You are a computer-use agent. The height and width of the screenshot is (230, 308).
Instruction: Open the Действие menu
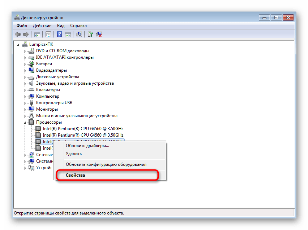coord(42,26)
